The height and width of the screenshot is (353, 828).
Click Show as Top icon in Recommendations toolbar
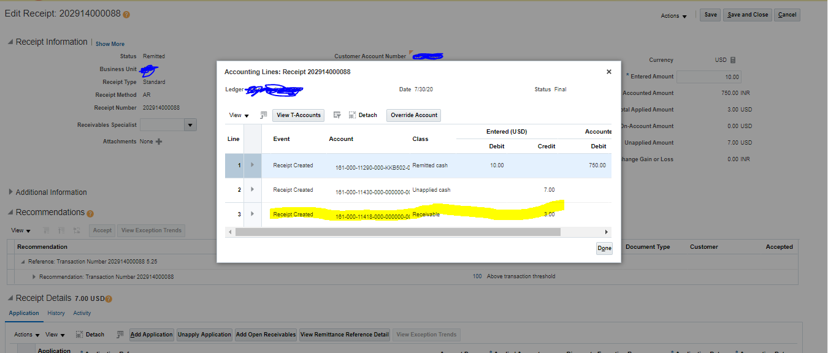point(77,230)
